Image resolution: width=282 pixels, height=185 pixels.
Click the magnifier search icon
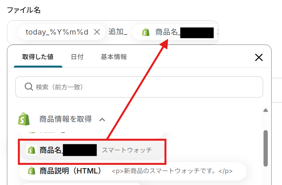28,87
